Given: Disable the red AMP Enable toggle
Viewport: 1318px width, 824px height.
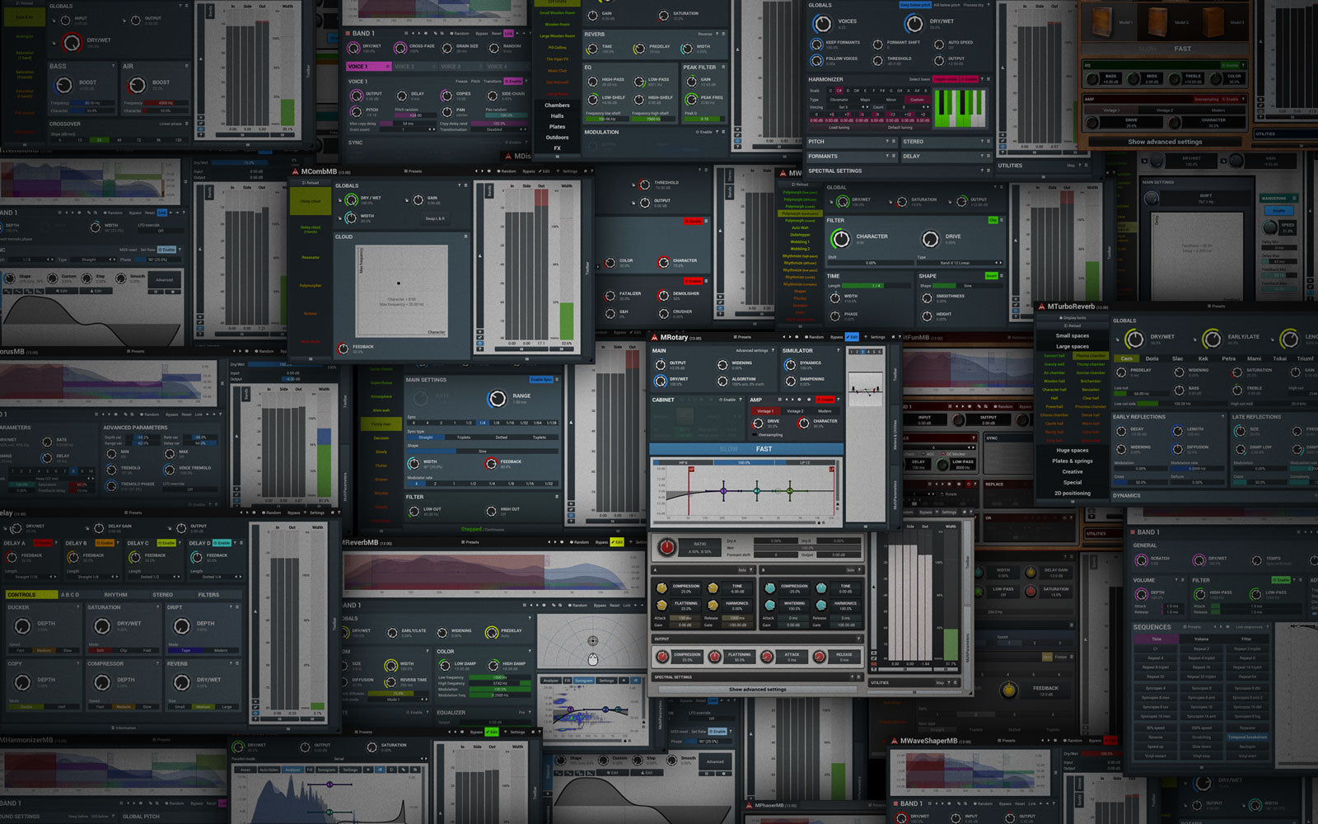Looking at the screenshot, I should [825, 400].
